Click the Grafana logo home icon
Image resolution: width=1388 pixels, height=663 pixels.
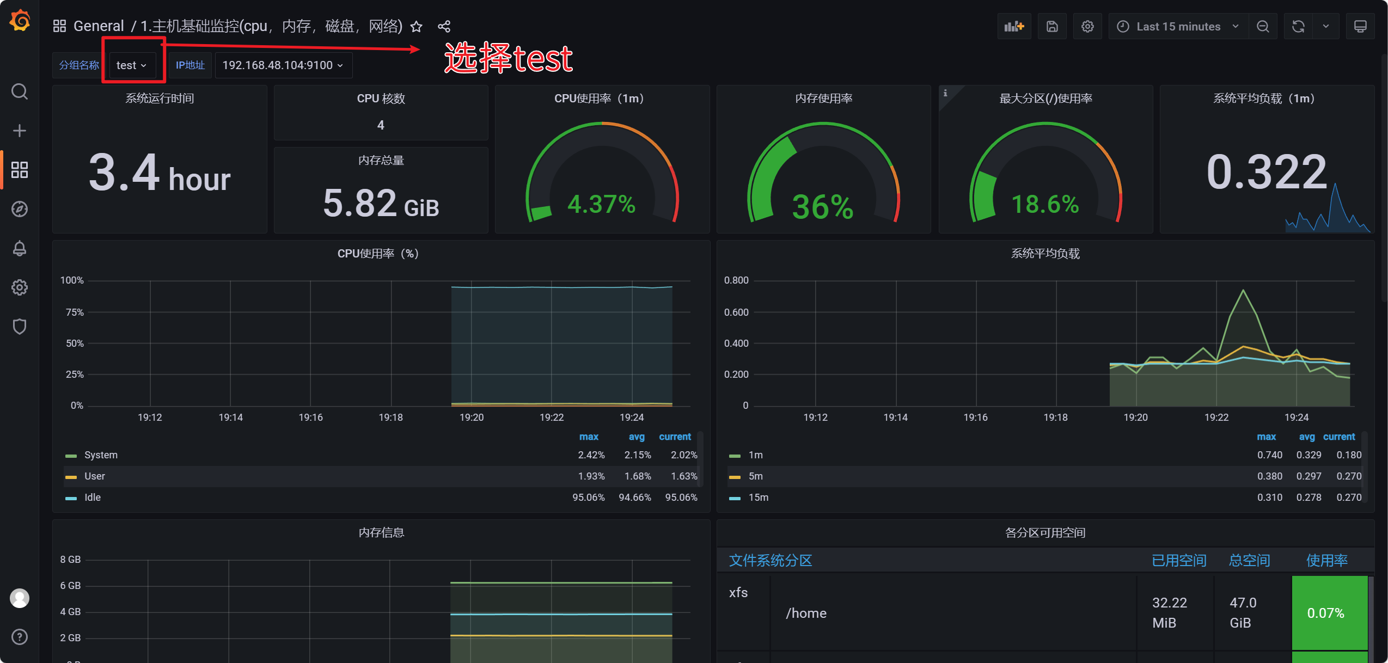click(20, 22)
